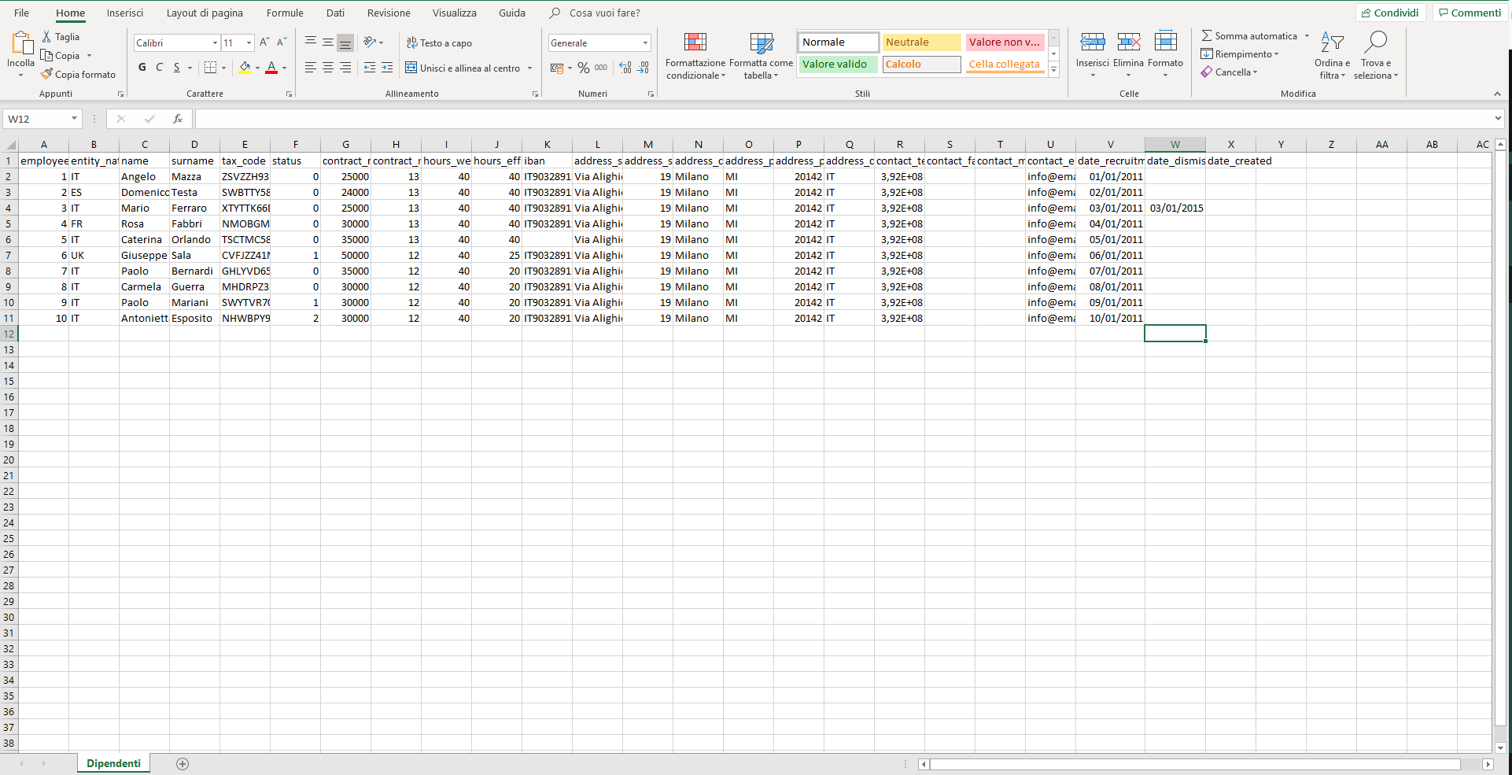The height and width of the screenshot is (775, 1512).
Task: Click the Condividi button
Action: [x=1390, y=13]
